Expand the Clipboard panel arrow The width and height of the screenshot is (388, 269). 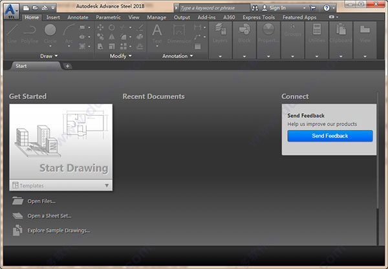(341, 56)
